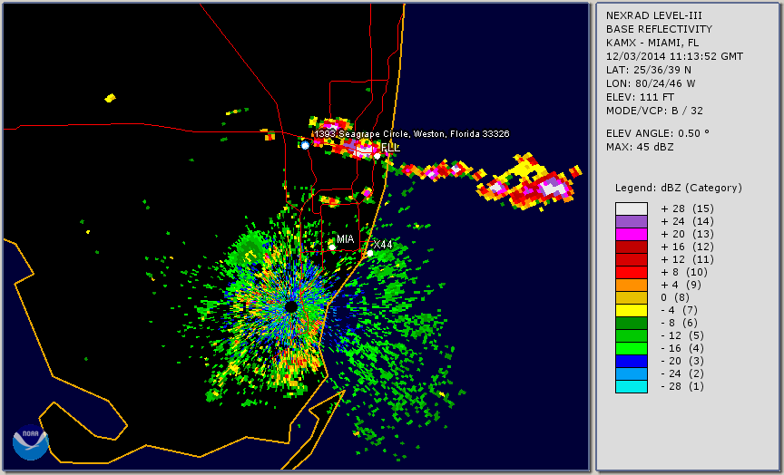Click the '0 (8)' legend value label

(675, 297)
